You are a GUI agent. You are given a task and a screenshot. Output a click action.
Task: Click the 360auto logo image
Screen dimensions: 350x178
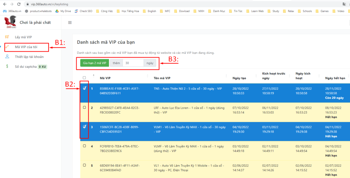point(11,22)
